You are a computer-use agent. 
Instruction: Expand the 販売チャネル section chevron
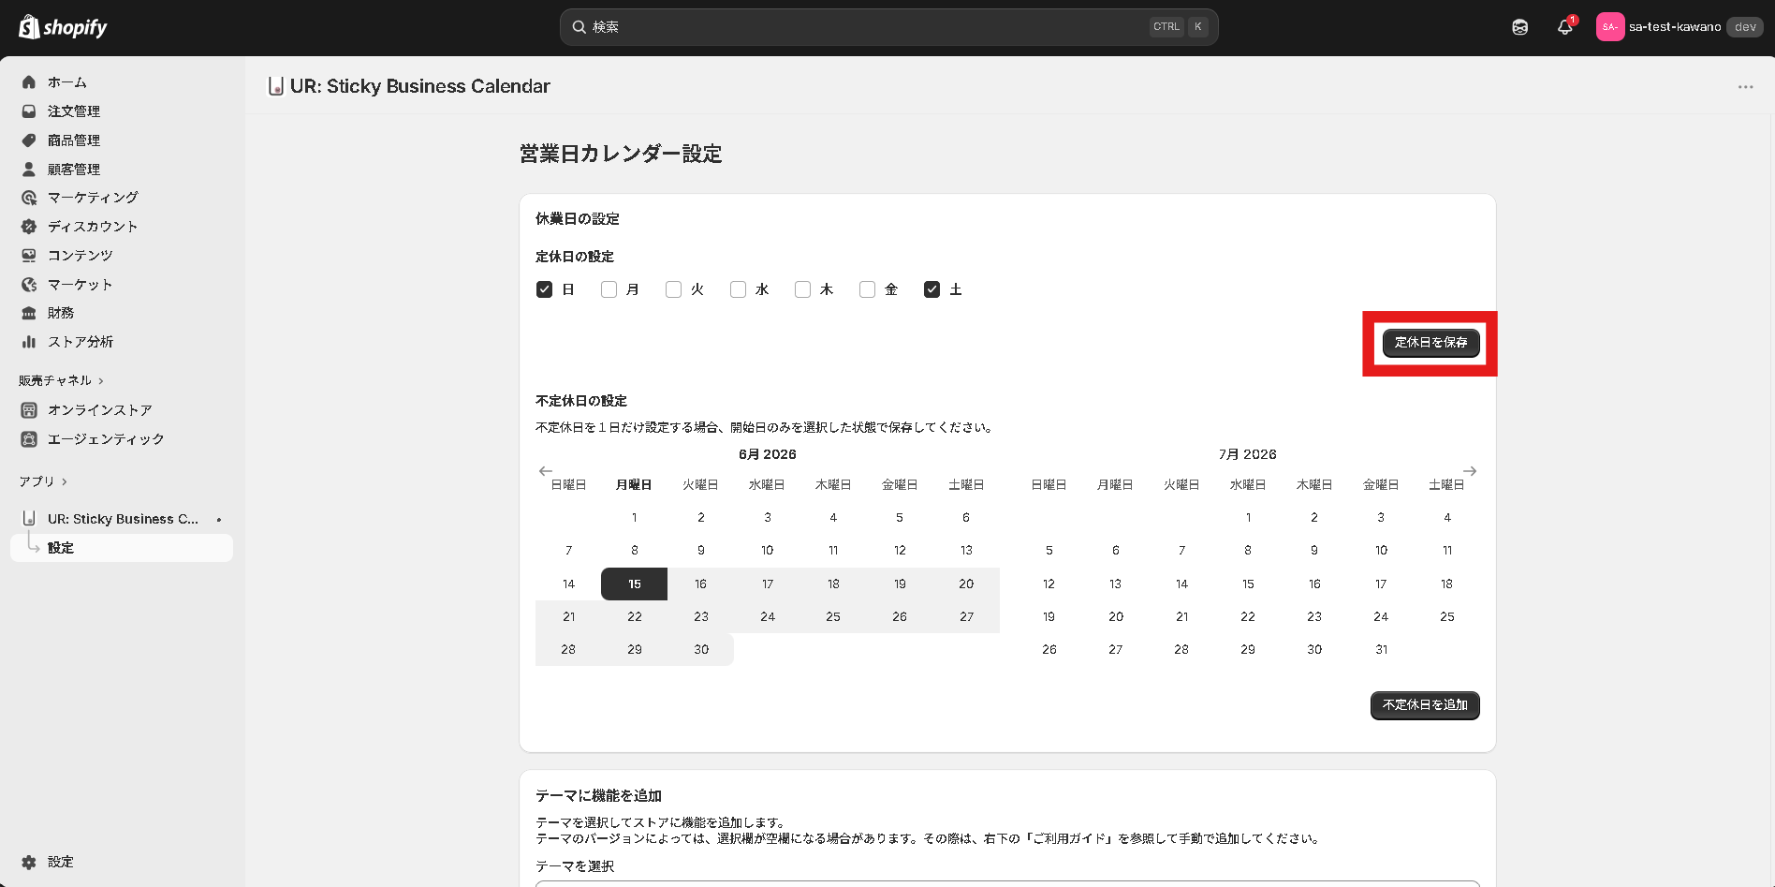pos(101,381)
